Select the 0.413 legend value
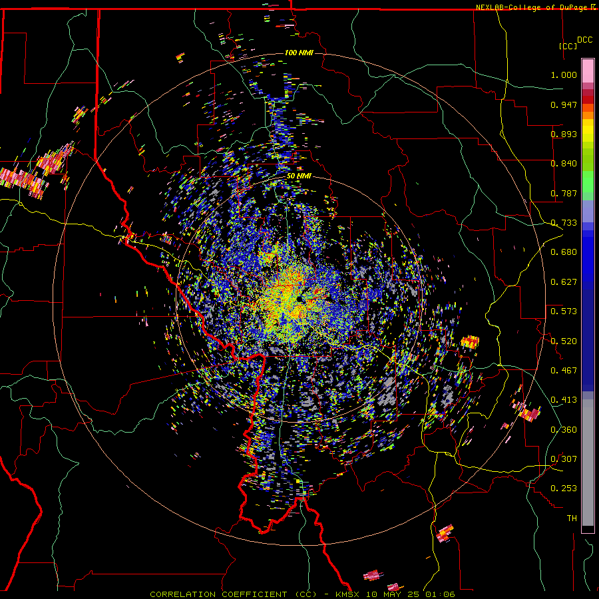 564,400
